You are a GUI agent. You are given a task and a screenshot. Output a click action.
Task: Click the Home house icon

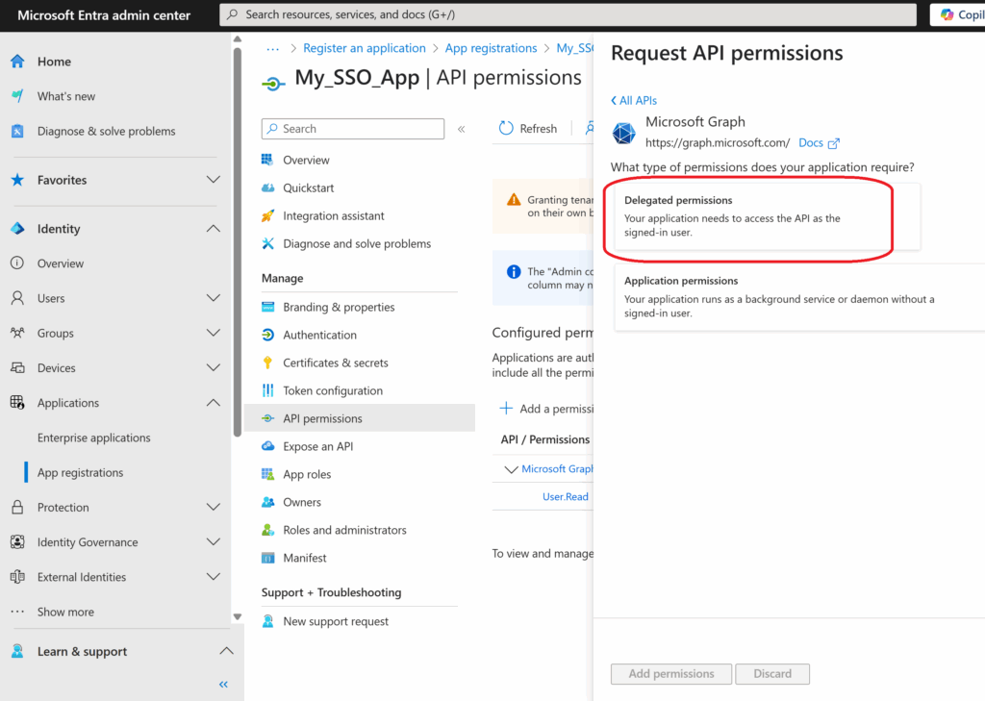pos(17,61)
